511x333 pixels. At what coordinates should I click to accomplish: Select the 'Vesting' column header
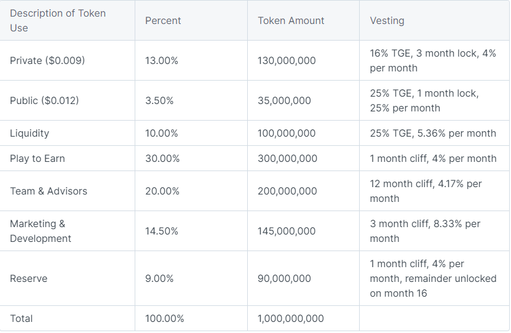(387, 20)
